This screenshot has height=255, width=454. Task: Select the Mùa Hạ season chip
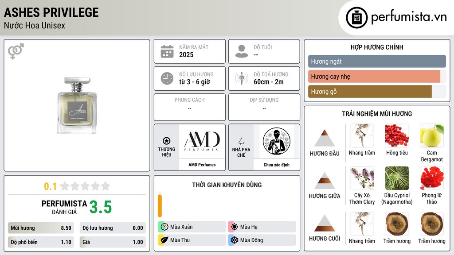(x=262, y=227)
